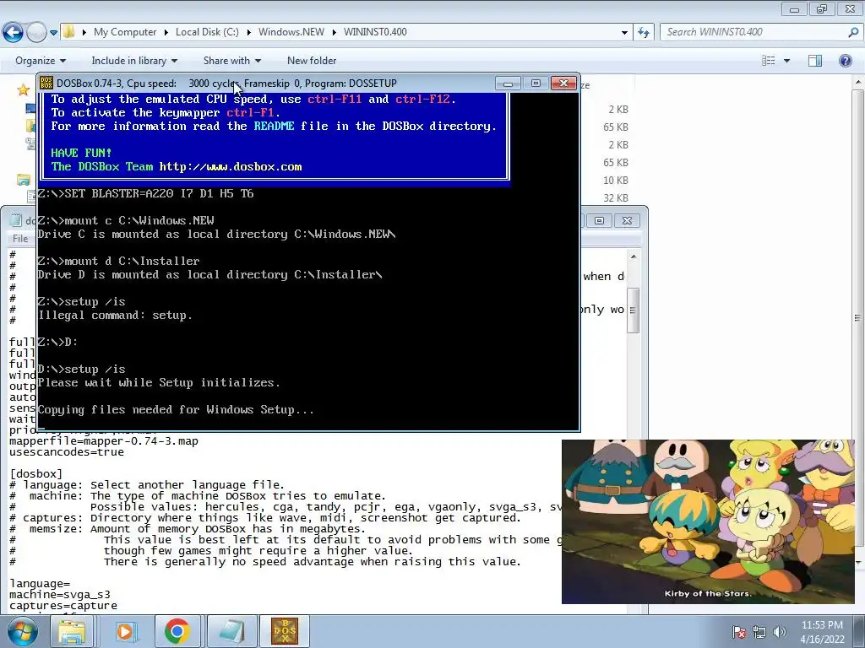This screenshot has height=648, width=865.
Task: Select Favorites star in navigation pane
Action: 23,89
